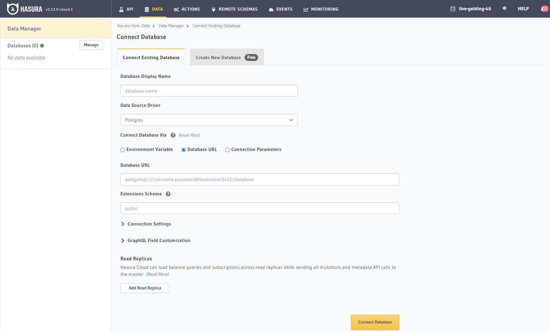Open the Know More link
The image size is (550, 332).
pos(189,135)
